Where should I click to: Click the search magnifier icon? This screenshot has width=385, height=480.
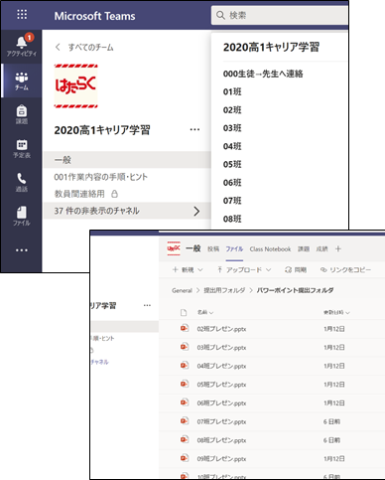(x=220, y=15)
